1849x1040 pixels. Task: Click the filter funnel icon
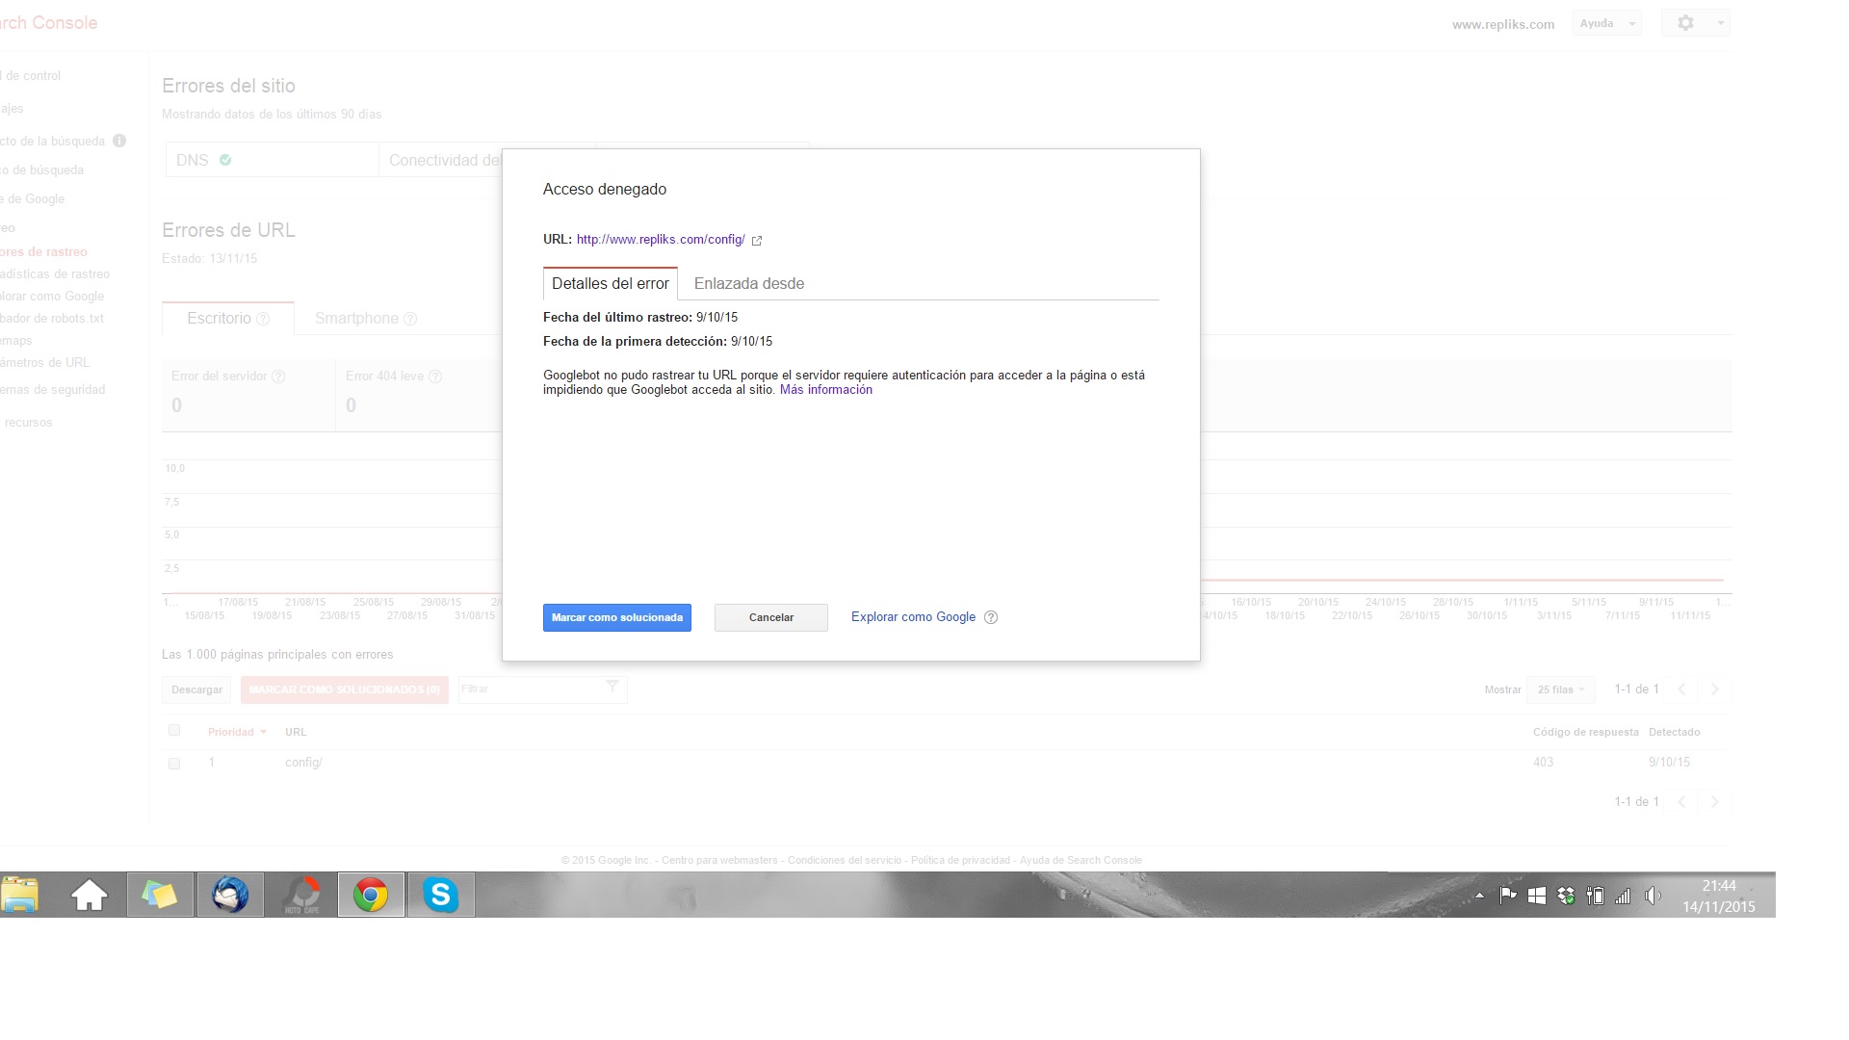coord(612,687)
